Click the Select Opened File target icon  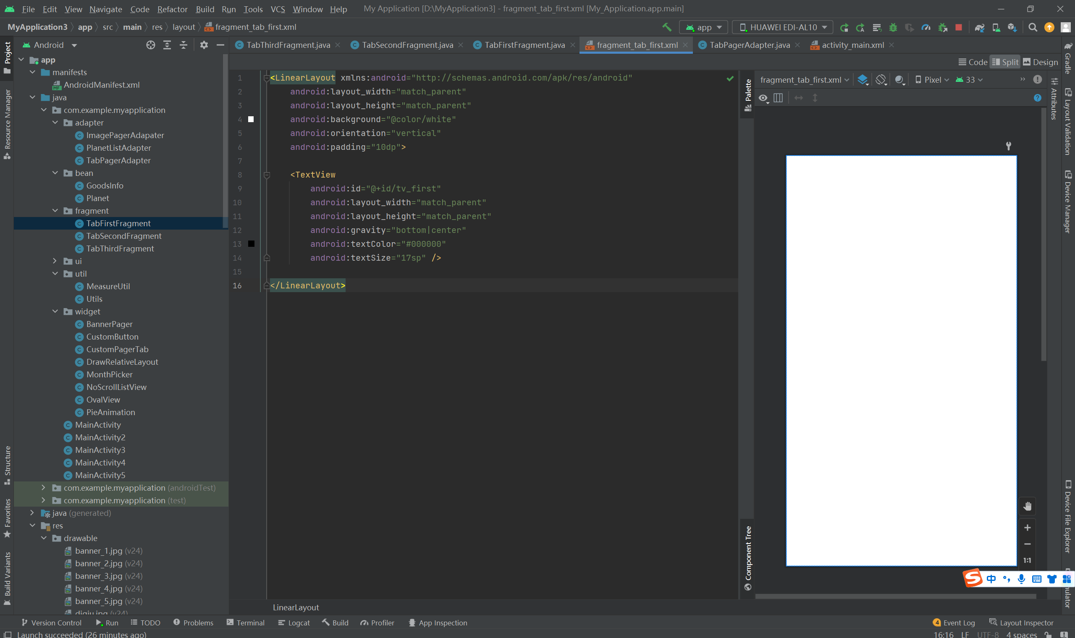pos(150,45)
